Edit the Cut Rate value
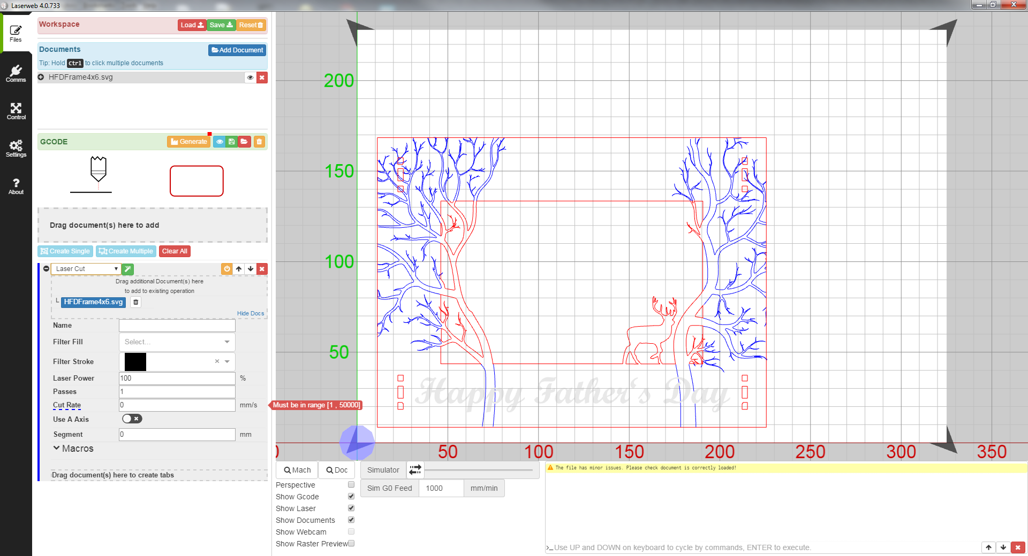Viewport: 1028px width, 556px height. point(177,405)
